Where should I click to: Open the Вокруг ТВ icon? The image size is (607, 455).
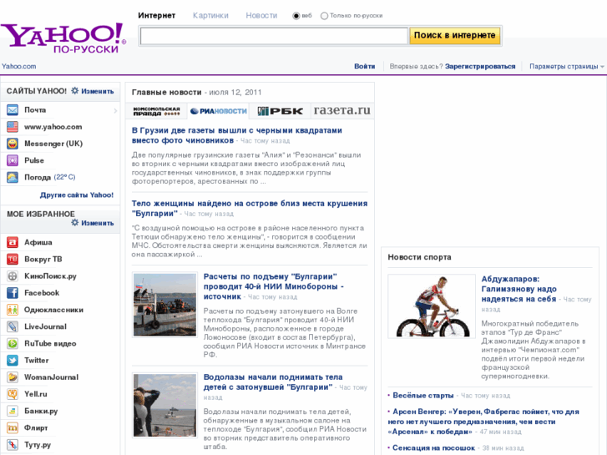tap(13, 259)
